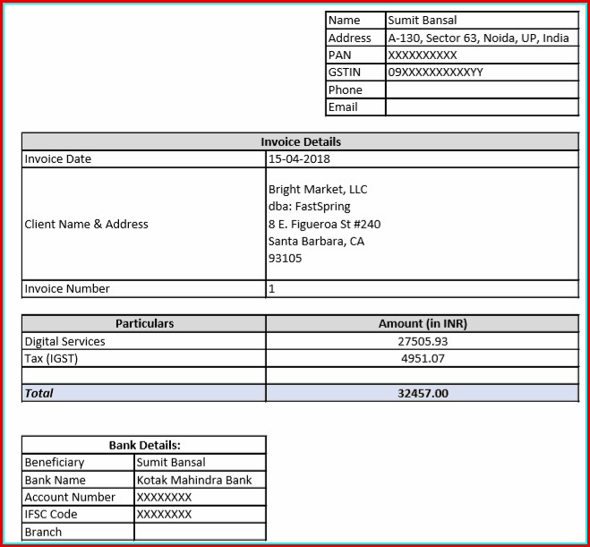Screen dimensions: 590x547
Task: Select the 'Tax (IGST)' row label
Action: (x=144, y=358)
